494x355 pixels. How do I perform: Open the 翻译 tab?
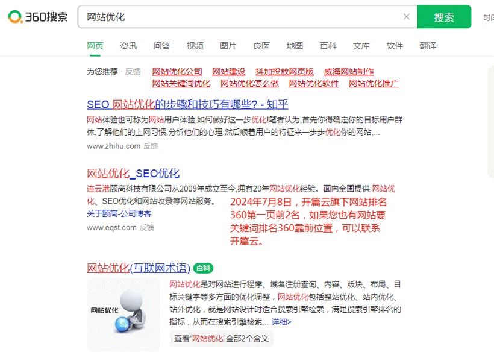428,46
